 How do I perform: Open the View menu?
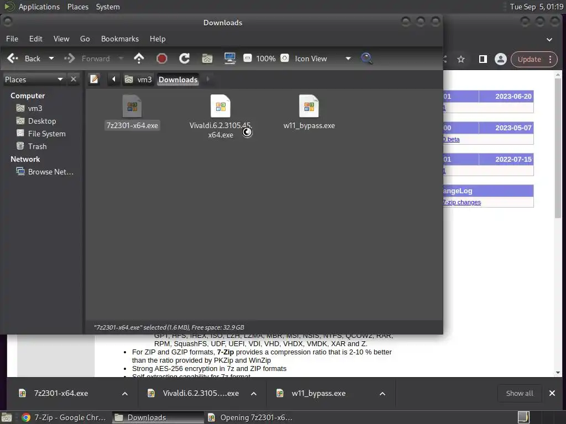click(61, 39)
